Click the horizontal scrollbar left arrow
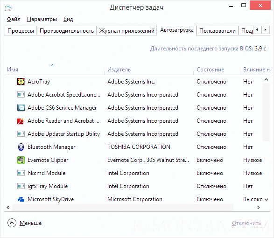This screenshot has width=274, height=238. 8,207
